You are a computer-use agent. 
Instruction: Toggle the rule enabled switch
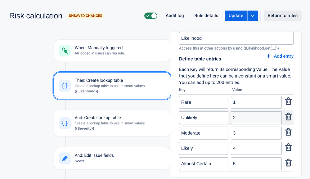click(x=151, y=16)
